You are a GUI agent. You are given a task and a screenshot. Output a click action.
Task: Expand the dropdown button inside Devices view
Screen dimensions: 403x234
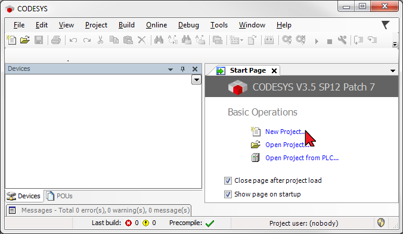(196, 80)
